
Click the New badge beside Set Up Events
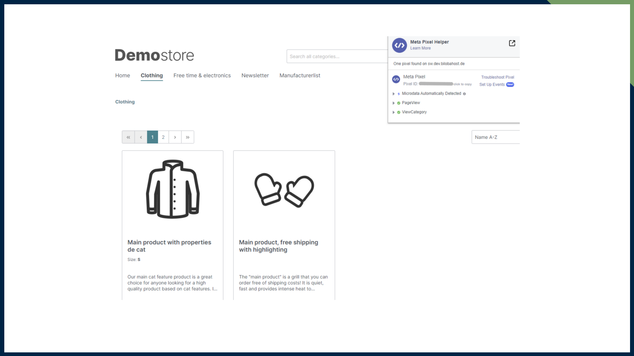pyautogui.click(x=510, y=84)
